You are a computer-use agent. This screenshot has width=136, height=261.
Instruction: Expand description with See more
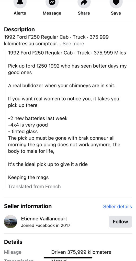tap(73, 44)
